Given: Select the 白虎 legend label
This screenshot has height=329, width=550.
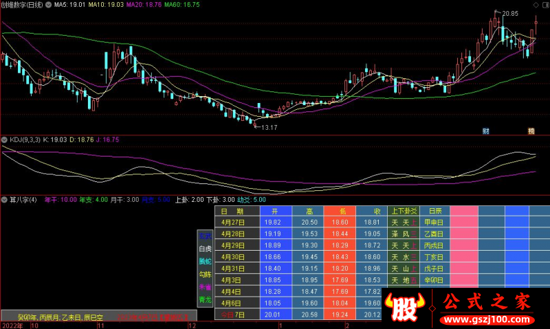Looking at the screenshot, I should click(206, 249).
